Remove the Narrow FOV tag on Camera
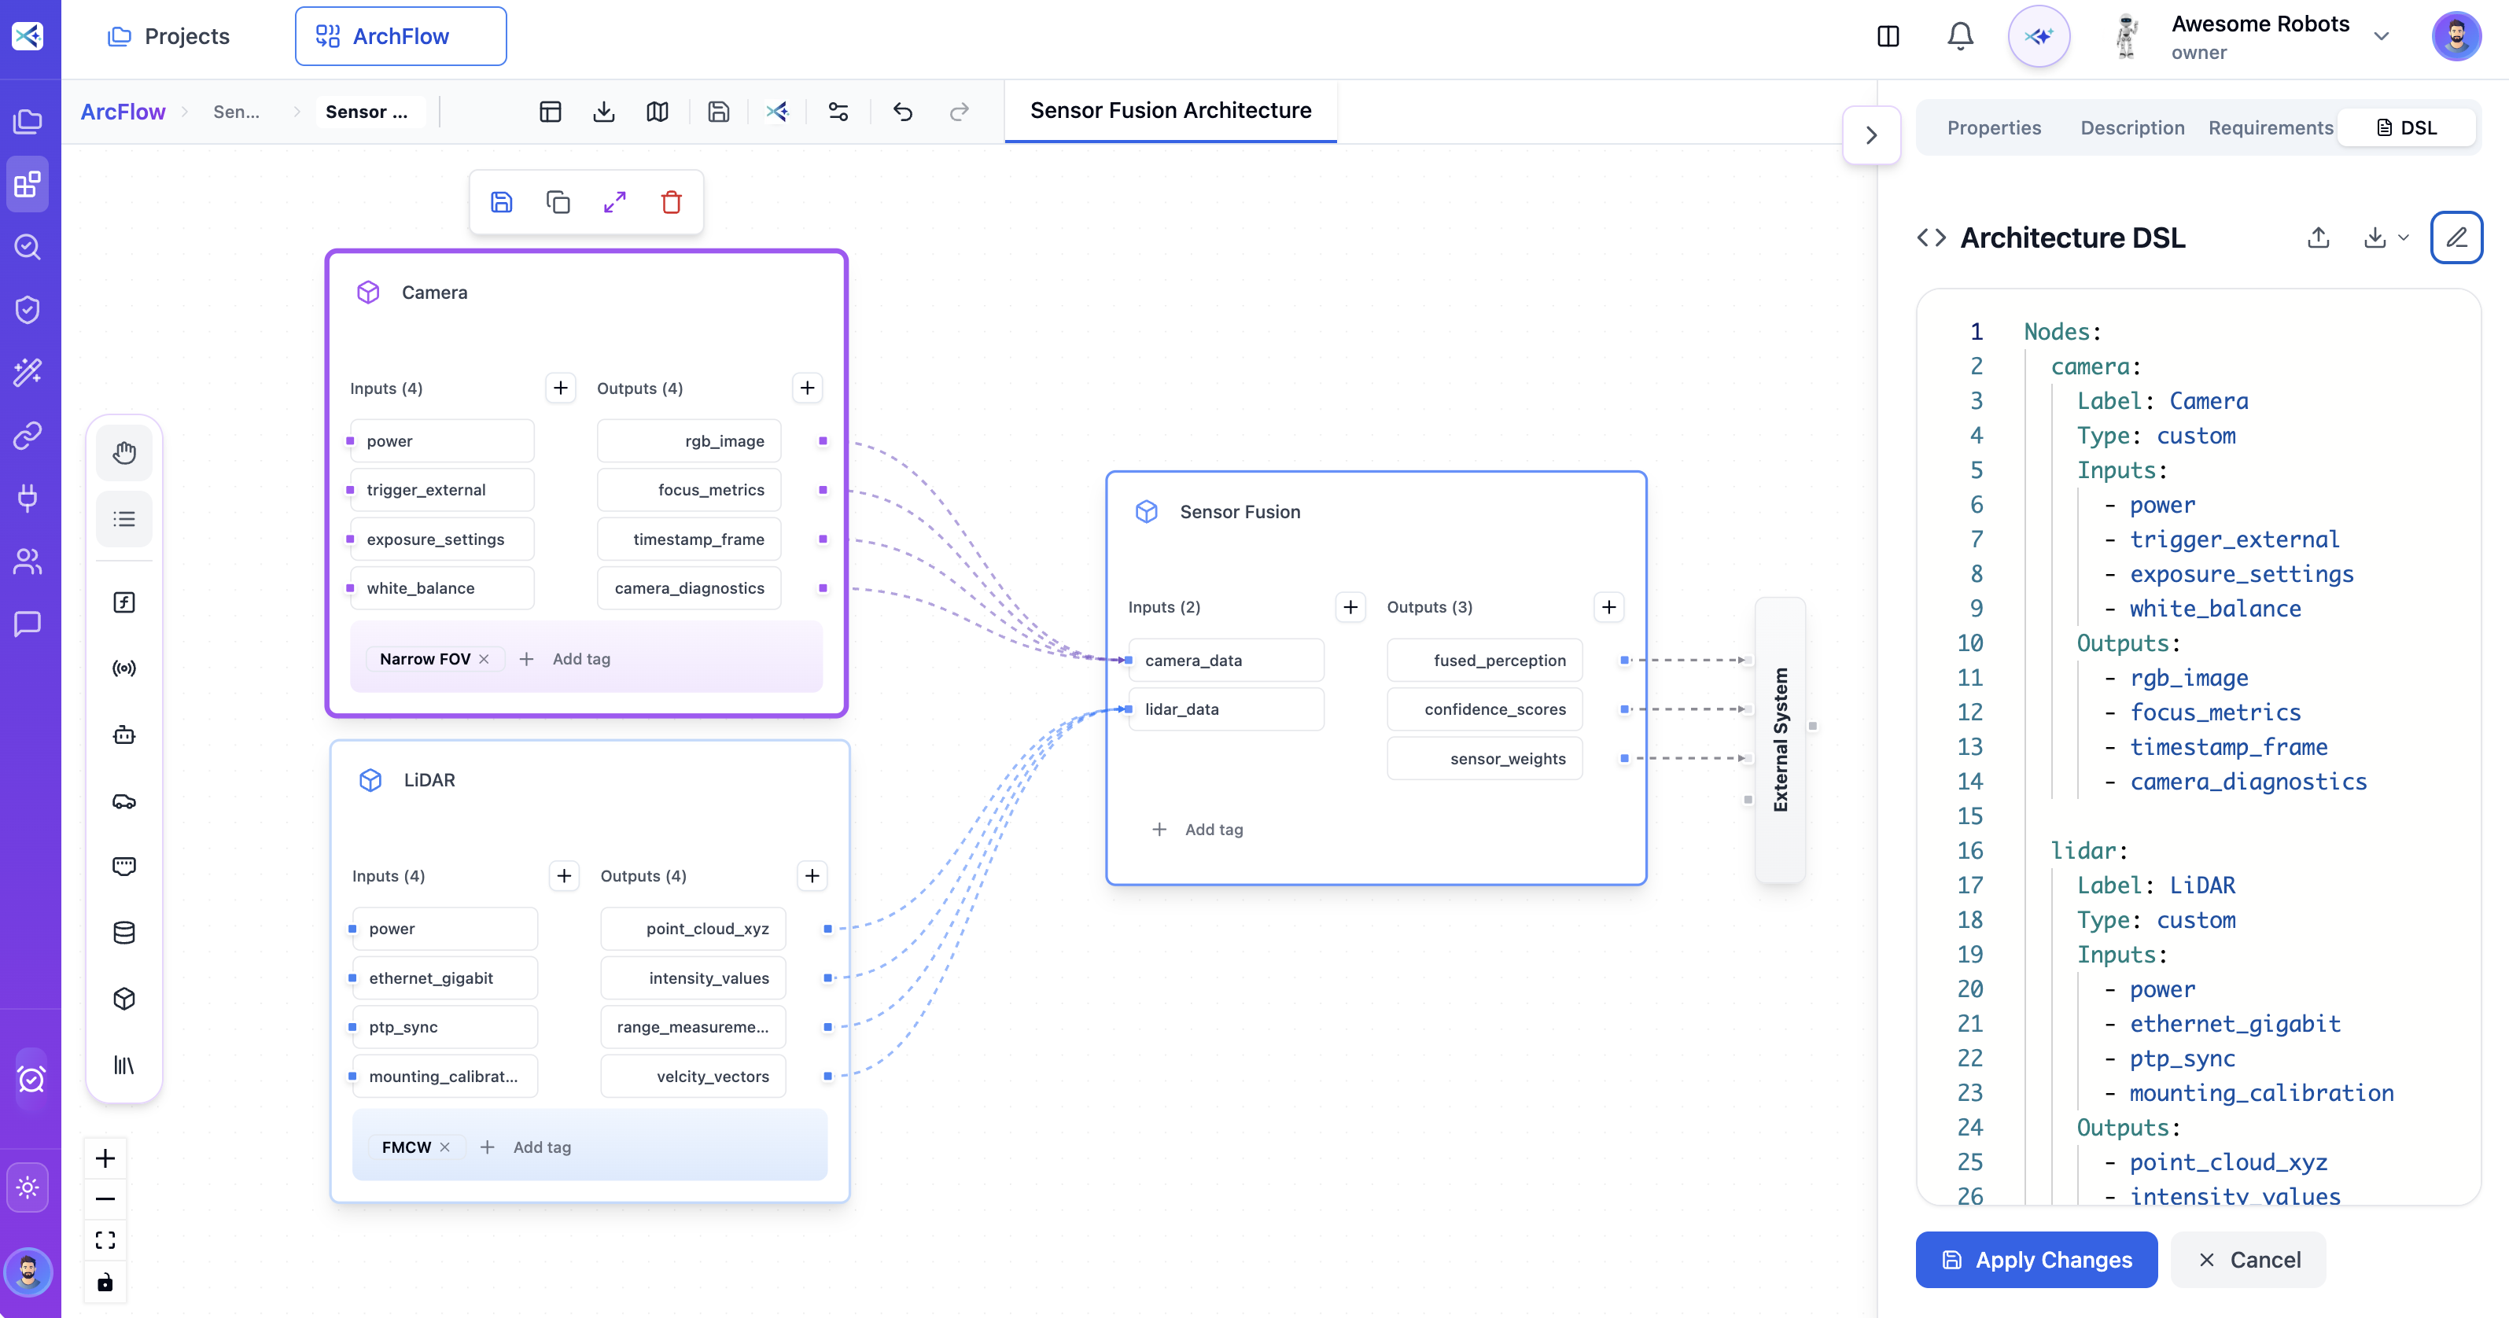This screenshot has width=2509, height=1318. click(484, 658)
